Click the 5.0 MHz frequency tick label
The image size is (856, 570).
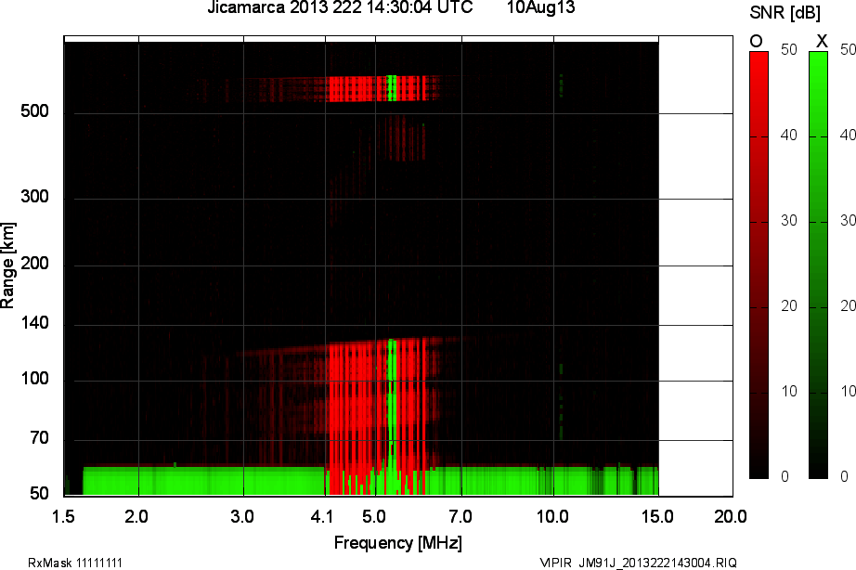coord(374,516)
